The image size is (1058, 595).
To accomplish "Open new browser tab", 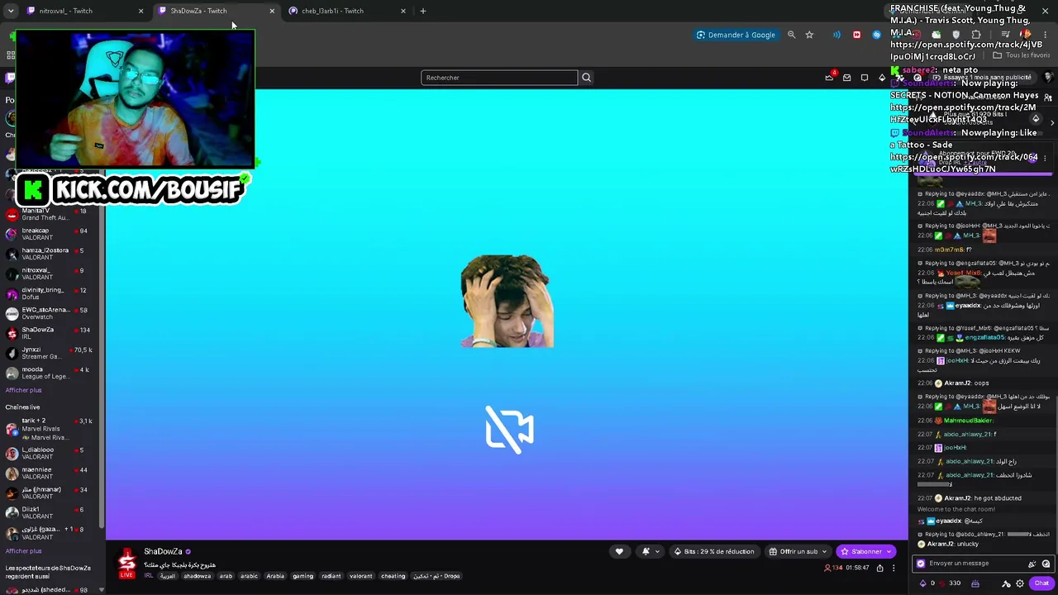I will point(423,11).
